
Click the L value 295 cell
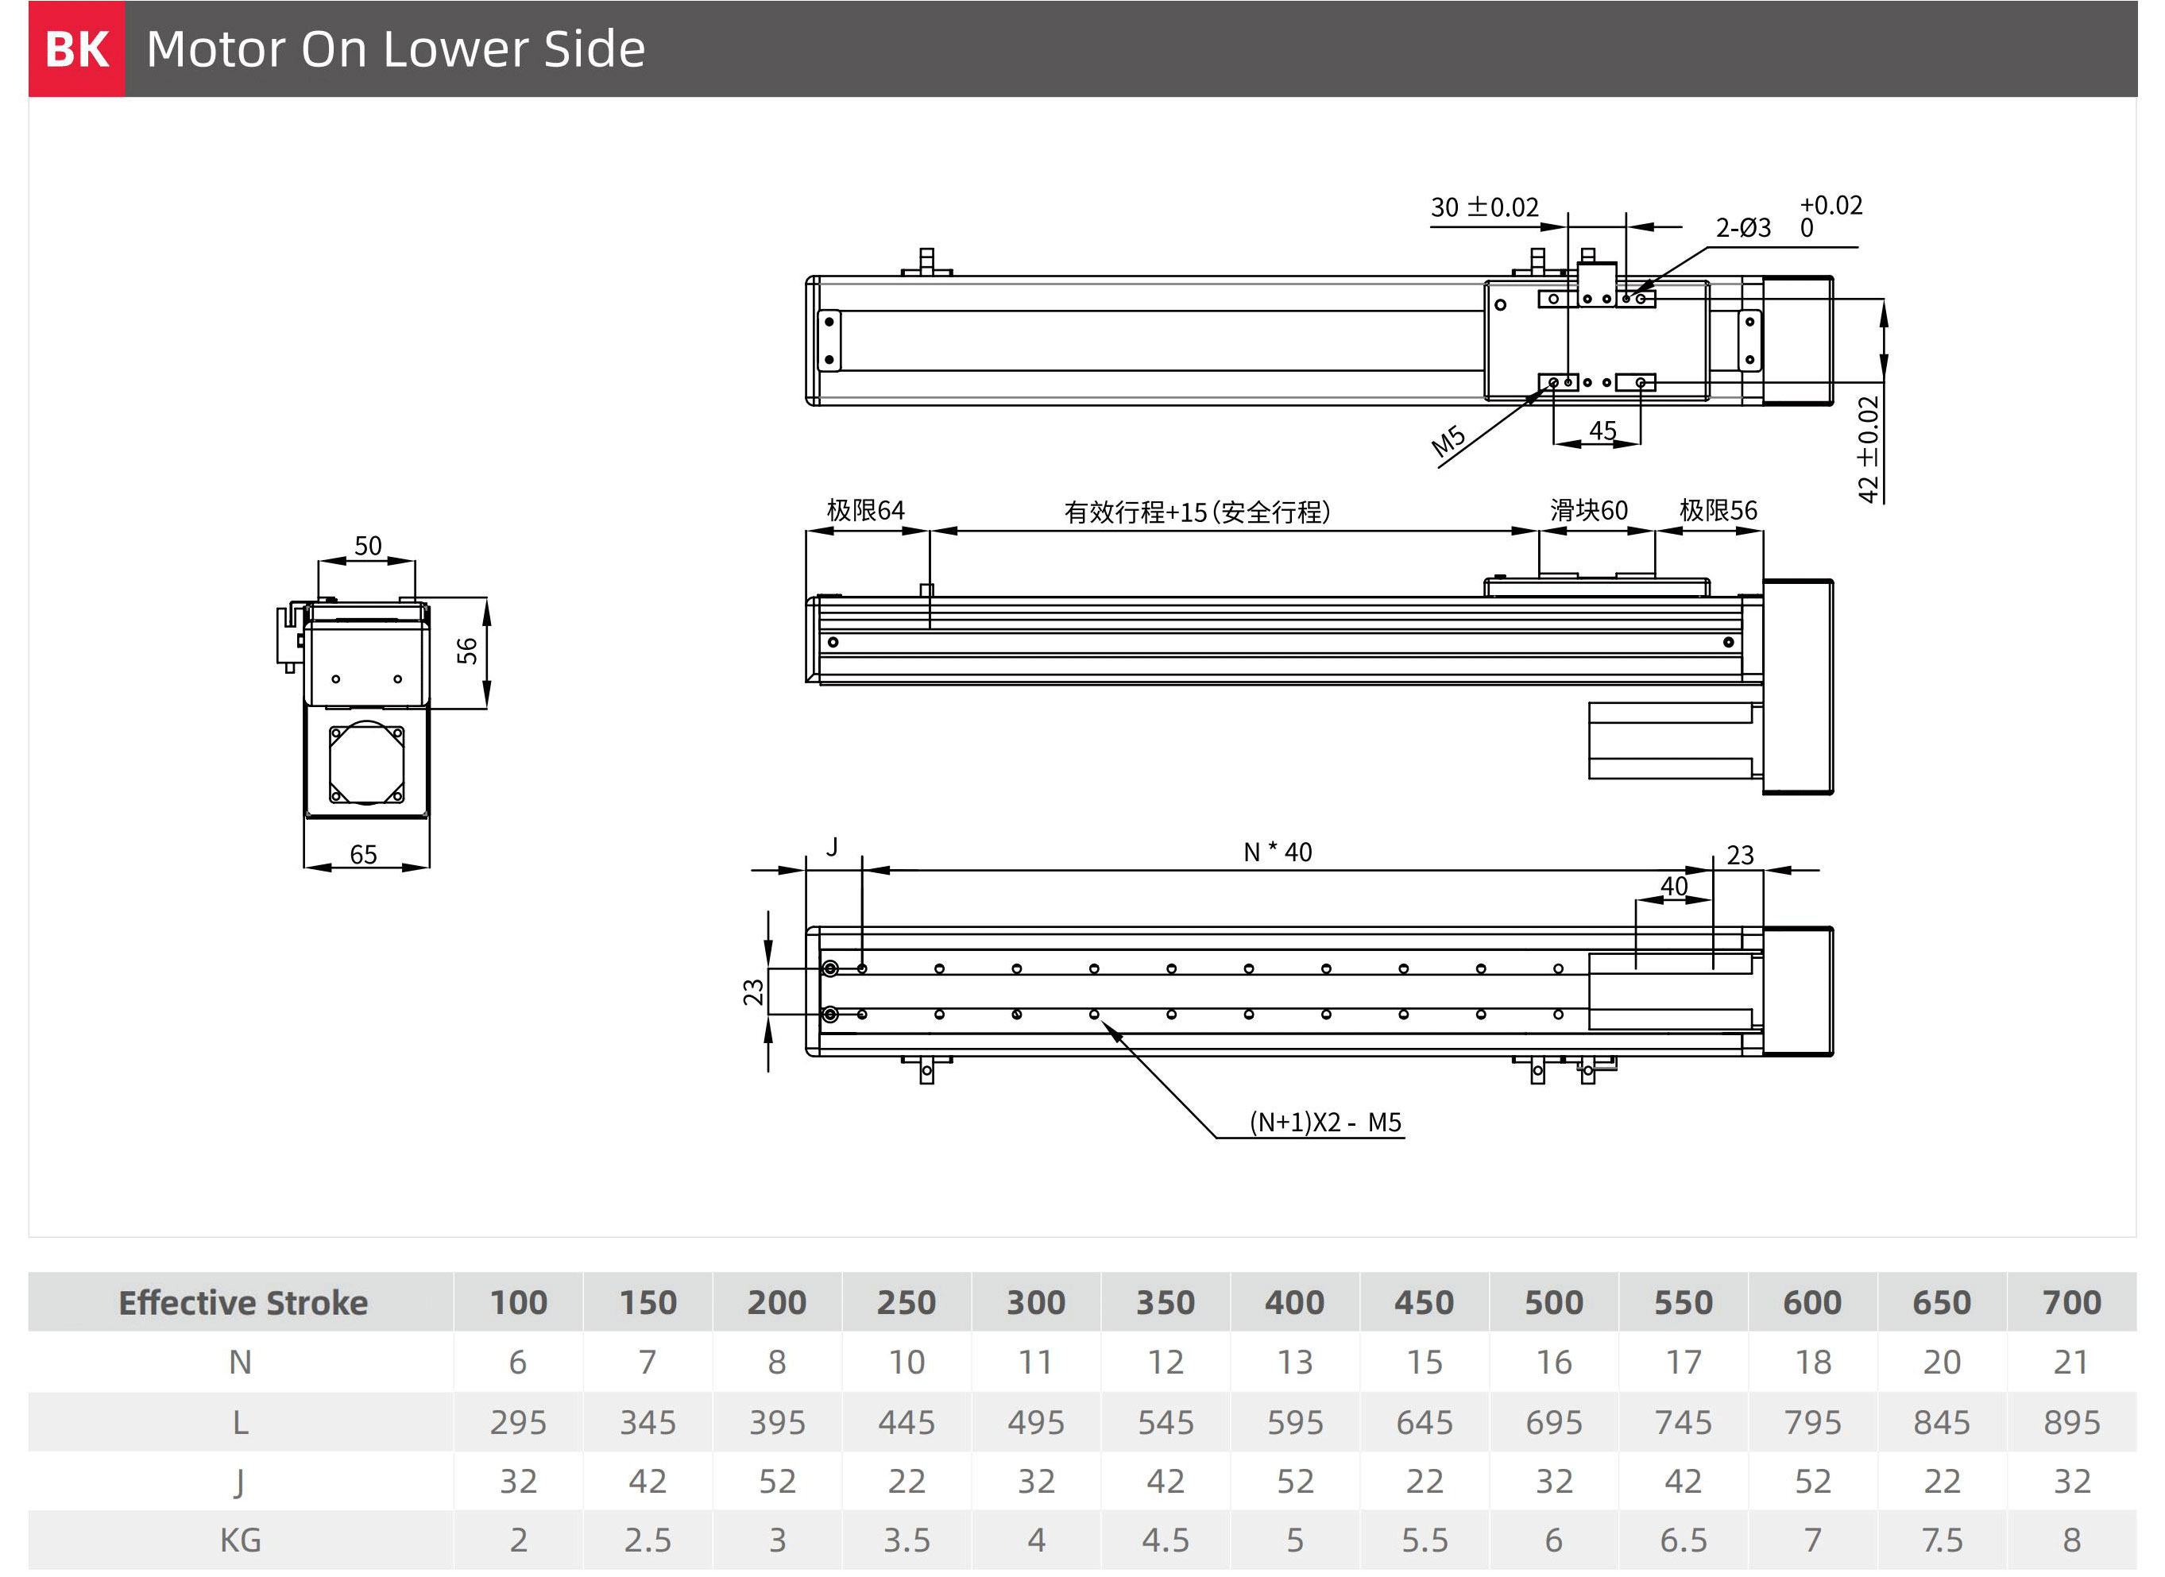tap(518, 1422)
